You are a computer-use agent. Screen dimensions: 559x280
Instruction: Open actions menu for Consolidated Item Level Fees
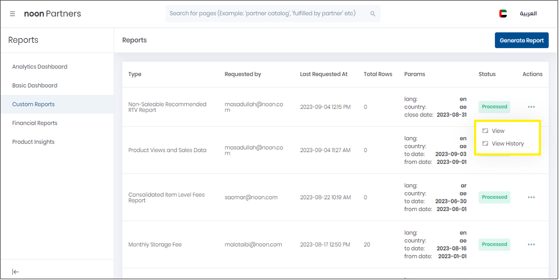531,197
